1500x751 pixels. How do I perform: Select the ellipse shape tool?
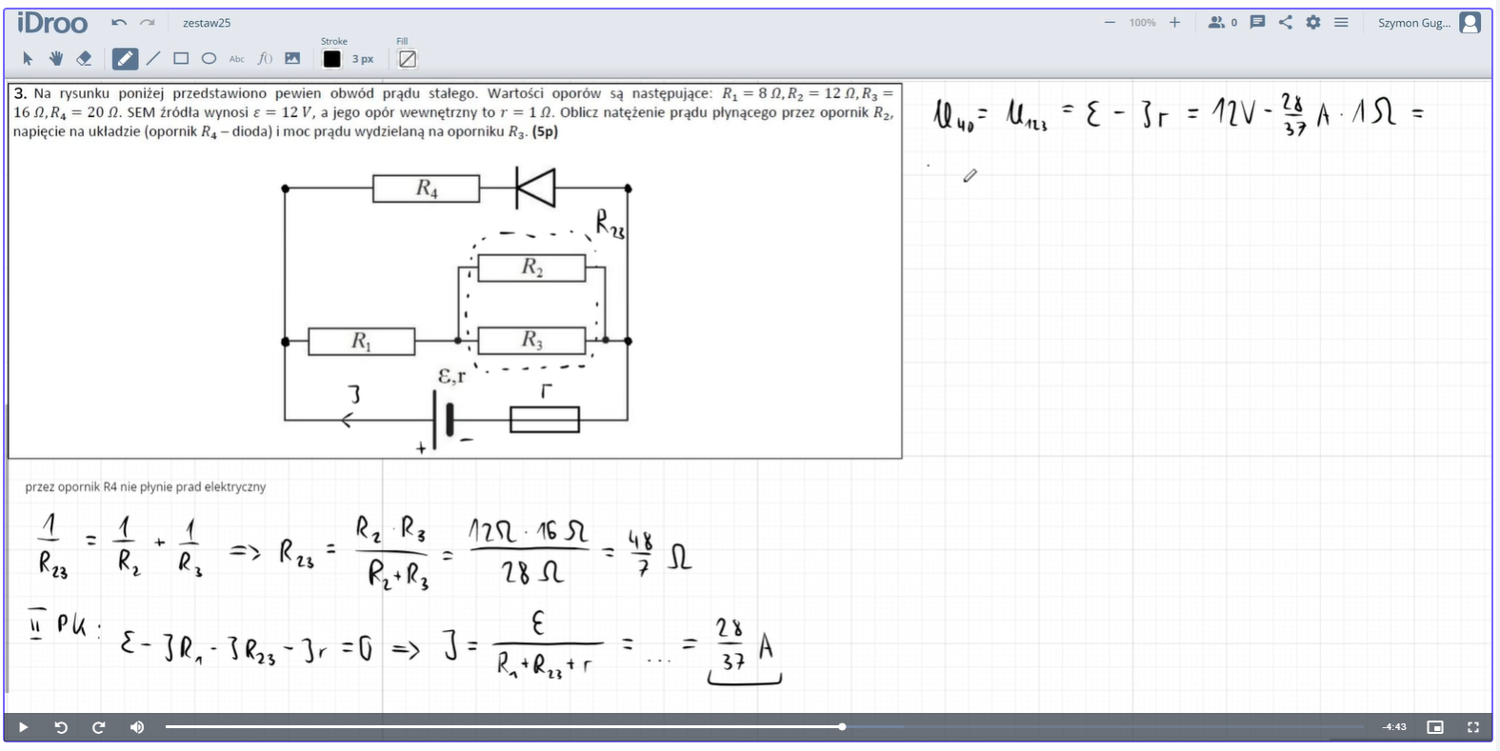(x=209, y=59)
